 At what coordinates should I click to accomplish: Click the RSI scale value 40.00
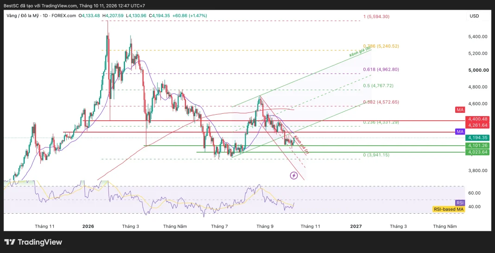tap(475, 207)
